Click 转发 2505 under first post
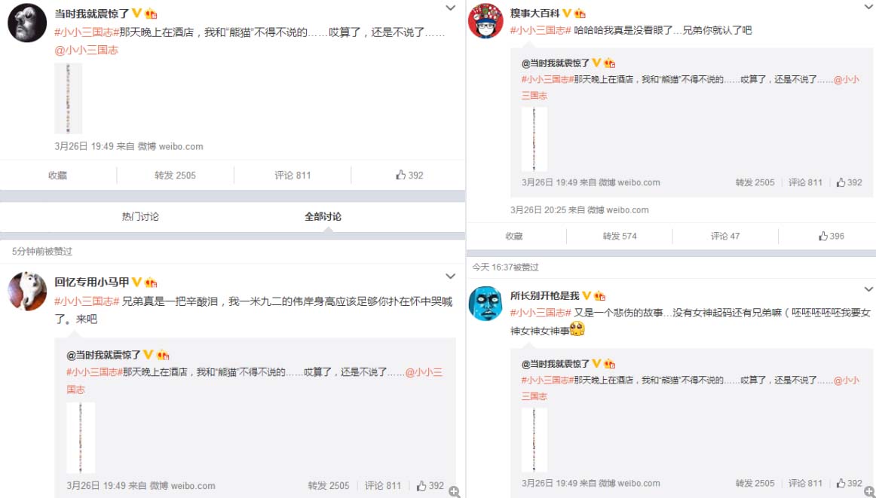Screen dimensions: 876x498 (176, 176)
